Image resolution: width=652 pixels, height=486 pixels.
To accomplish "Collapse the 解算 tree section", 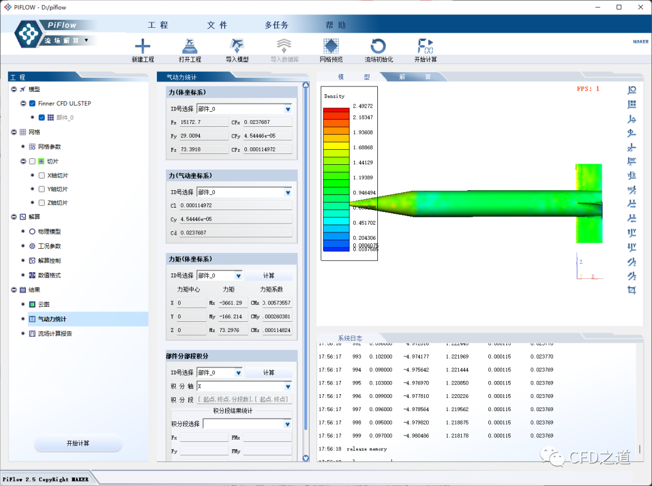I will click(x=14, y=217).
